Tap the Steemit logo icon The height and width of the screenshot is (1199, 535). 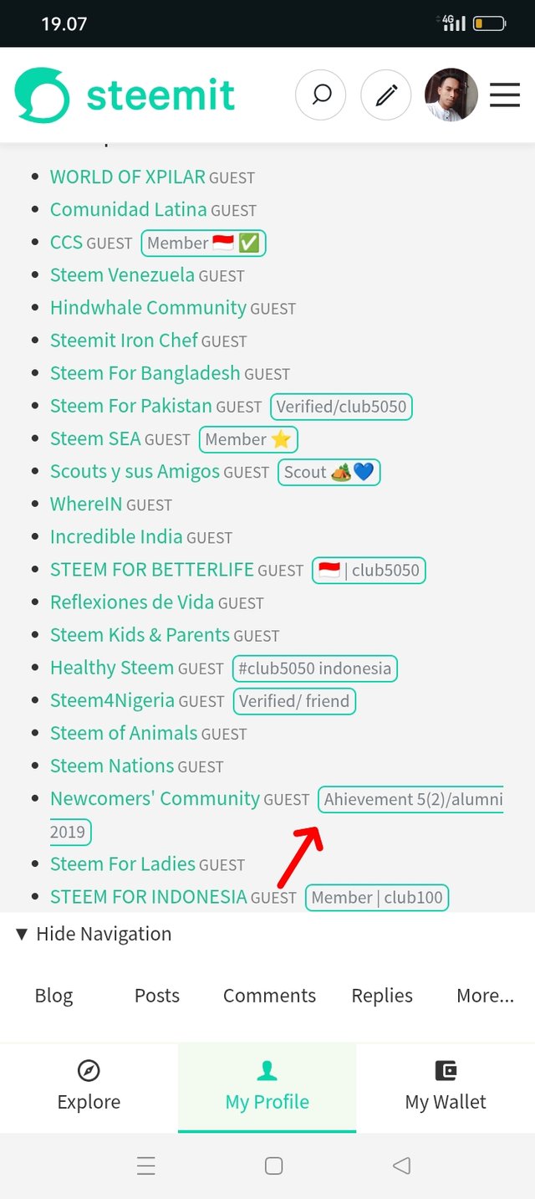pyautogui.click(x=43, y=95)
